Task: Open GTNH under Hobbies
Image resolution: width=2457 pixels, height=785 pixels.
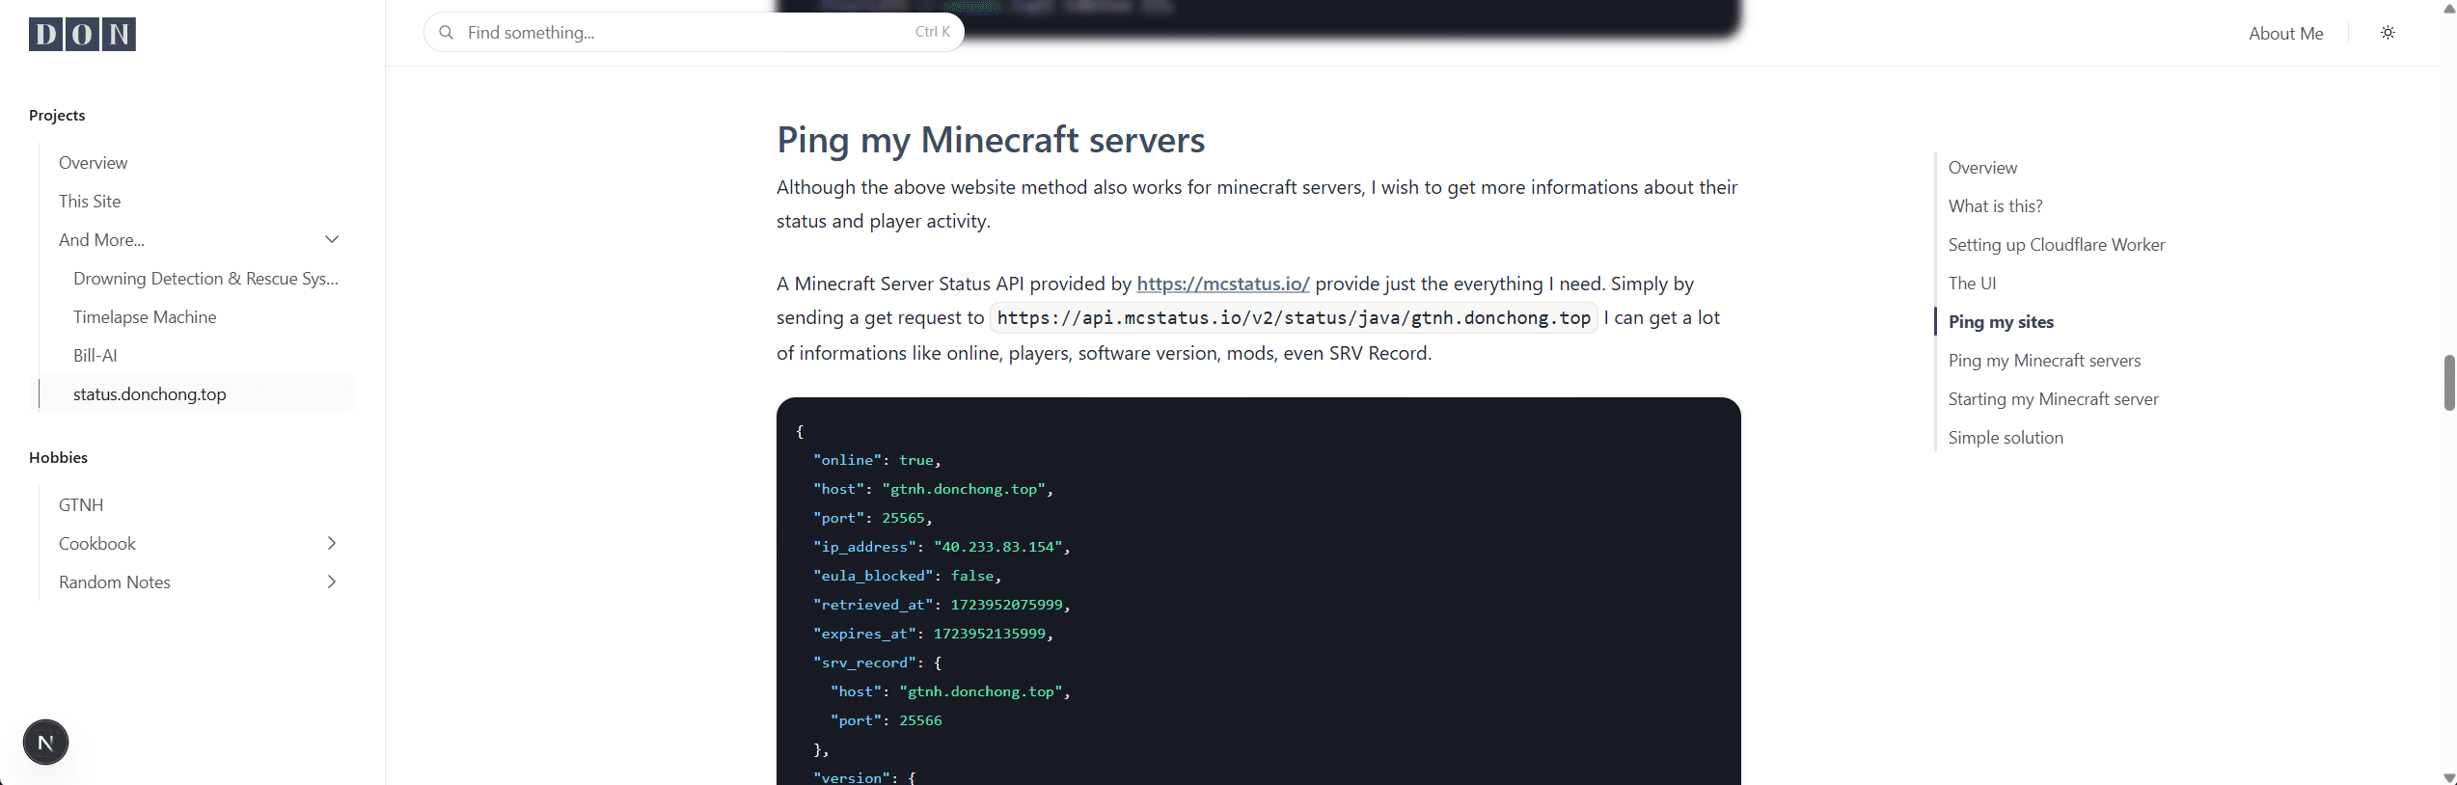Action: [81, 505]
